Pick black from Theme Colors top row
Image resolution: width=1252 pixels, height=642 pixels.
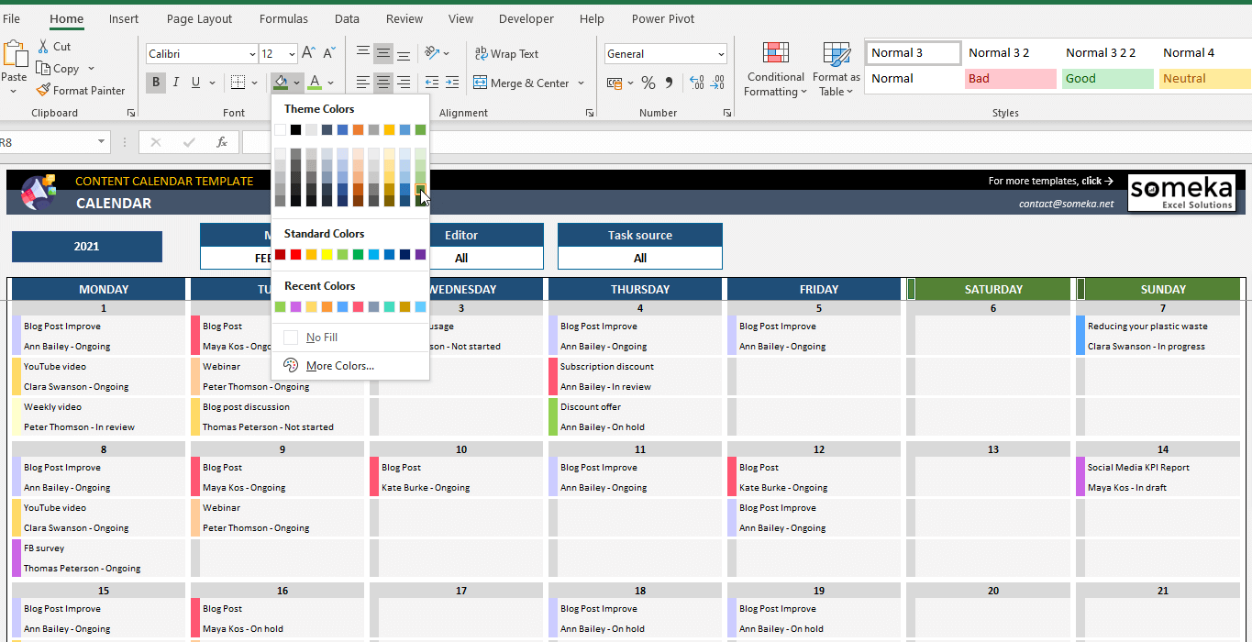pyautogui.click(x=295, y=129)
